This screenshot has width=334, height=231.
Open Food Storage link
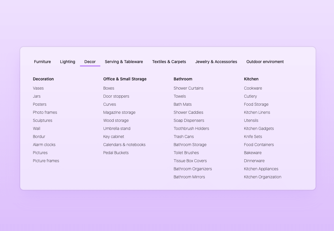(x=256, y=104)
